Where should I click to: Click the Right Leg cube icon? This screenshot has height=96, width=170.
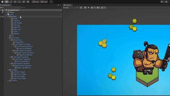pos(12,29)
